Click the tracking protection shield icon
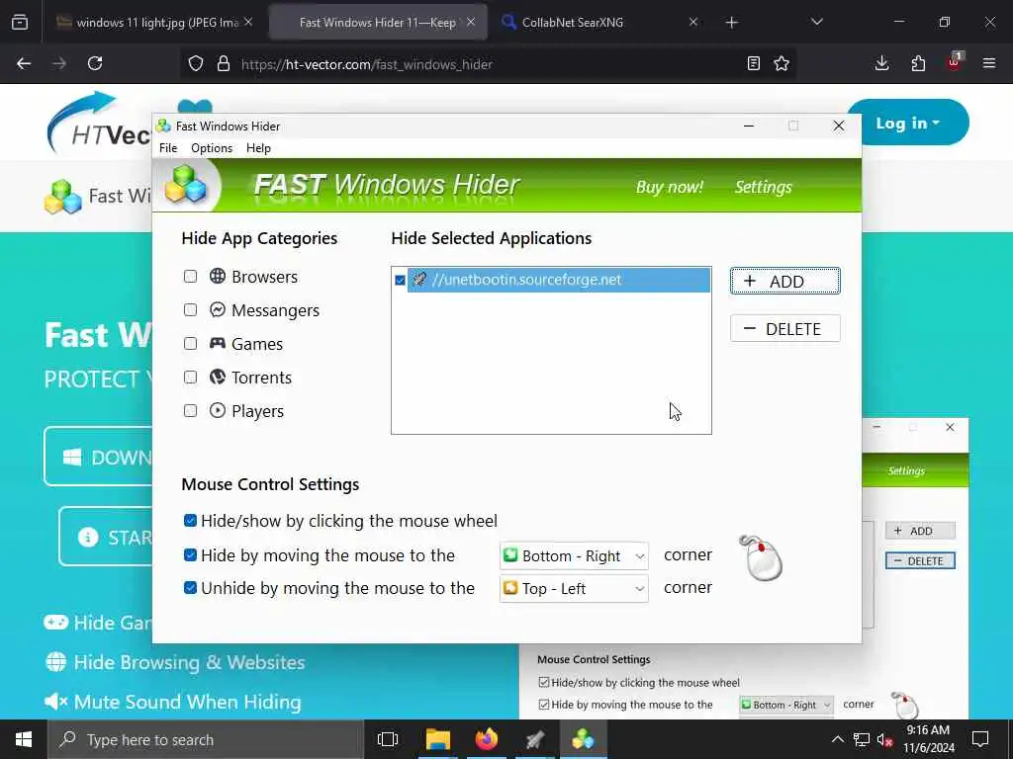The width and height of the screenshot is (1013, 759). click(x=196, y=64)
